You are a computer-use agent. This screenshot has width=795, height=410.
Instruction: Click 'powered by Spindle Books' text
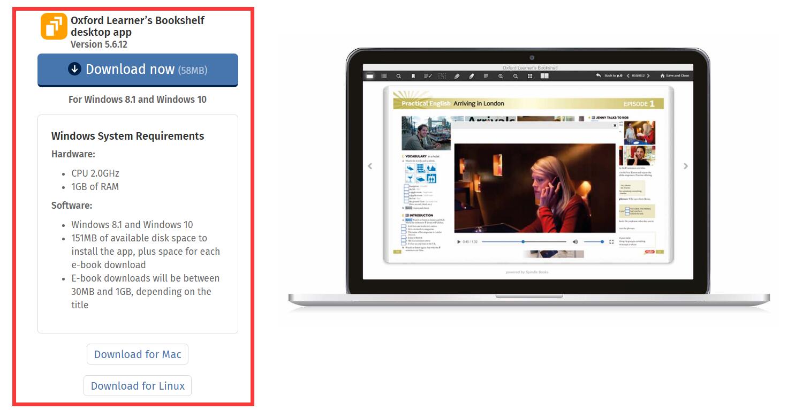point(527,272)
